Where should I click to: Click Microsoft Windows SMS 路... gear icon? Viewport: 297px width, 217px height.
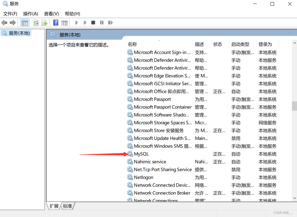coord(130,146)
